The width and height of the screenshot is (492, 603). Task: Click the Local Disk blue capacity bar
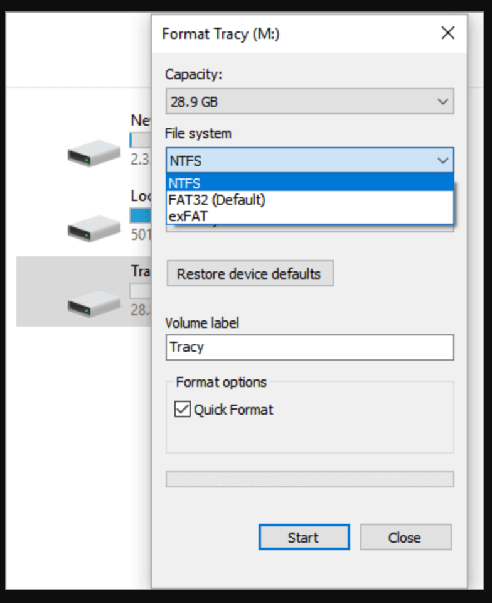click(139, 215)
